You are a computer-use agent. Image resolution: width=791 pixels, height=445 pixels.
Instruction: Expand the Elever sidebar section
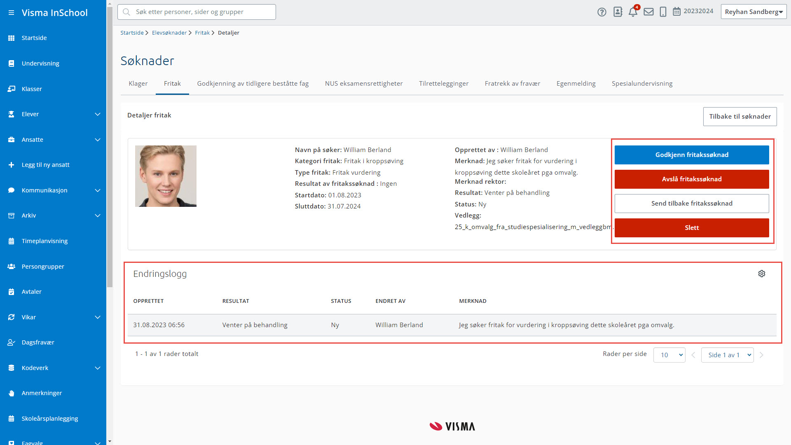(98, 114)
